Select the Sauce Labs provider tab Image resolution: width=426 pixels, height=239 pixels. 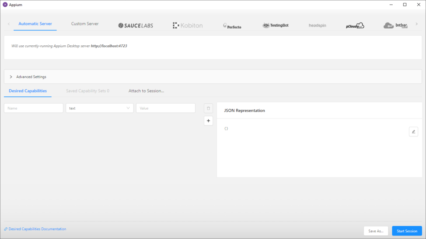pyautogui.click(x=136, y=25)
